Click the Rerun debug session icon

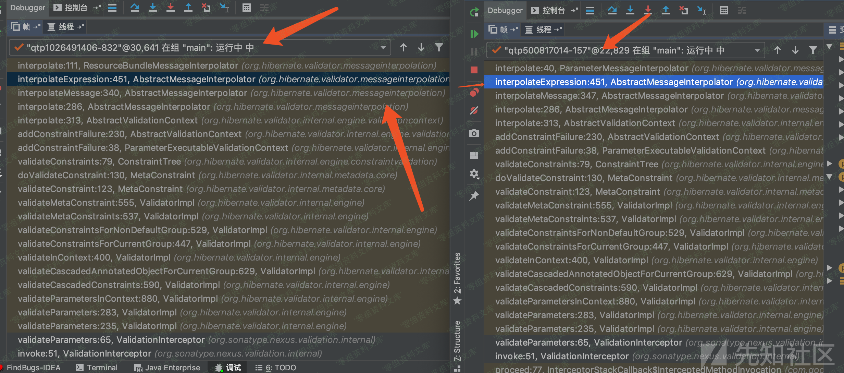pos(474,12)
